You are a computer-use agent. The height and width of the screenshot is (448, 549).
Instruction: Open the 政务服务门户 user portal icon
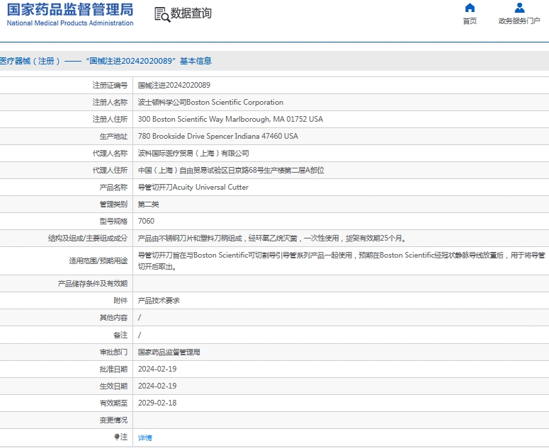click(x=519, y=8)
